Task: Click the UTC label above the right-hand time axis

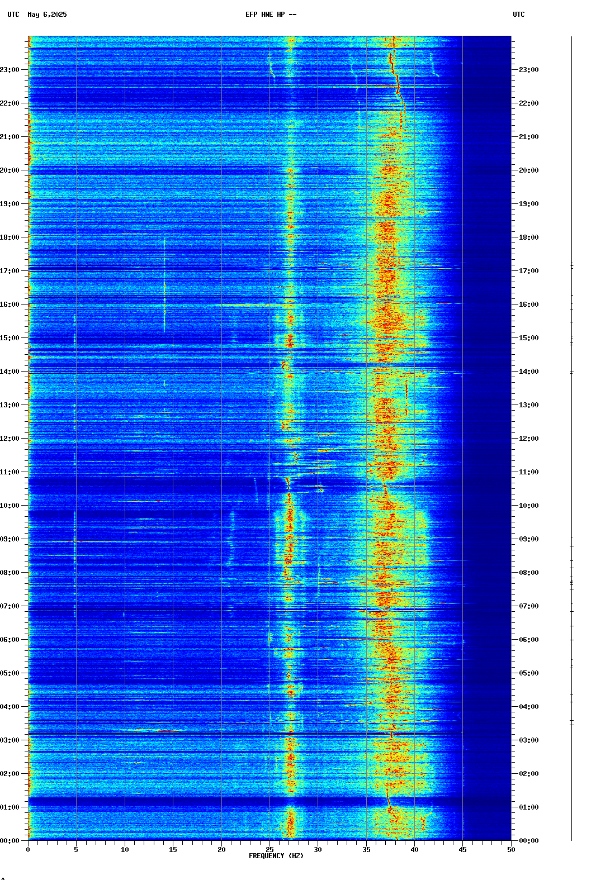Action: (519, 15)
